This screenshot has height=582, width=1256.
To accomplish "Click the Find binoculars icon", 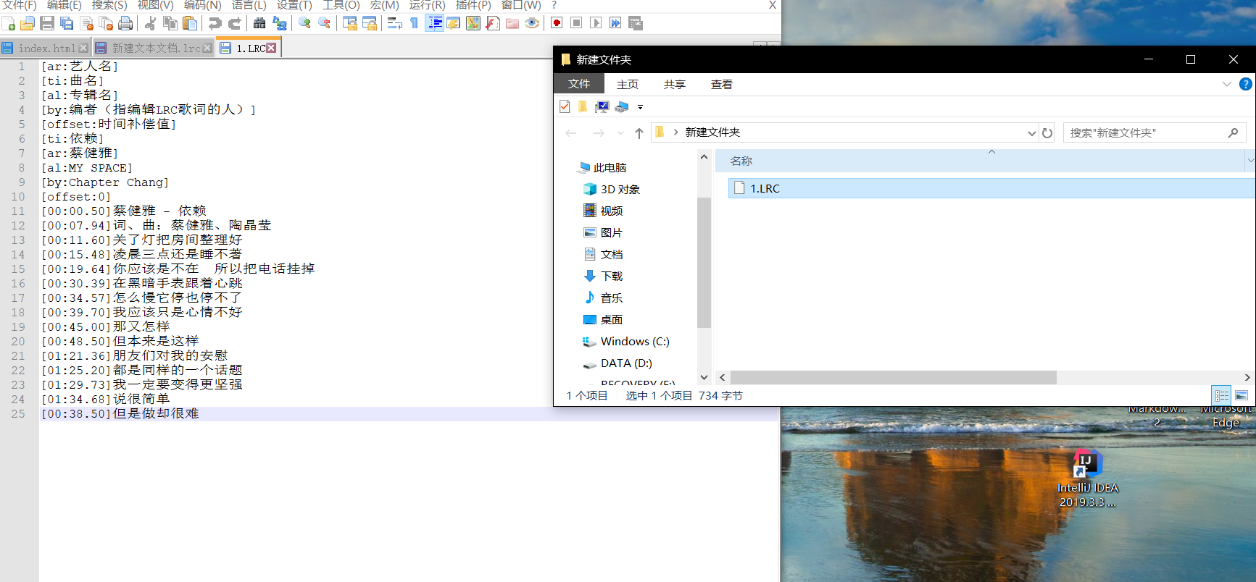I will coord(259,23).
